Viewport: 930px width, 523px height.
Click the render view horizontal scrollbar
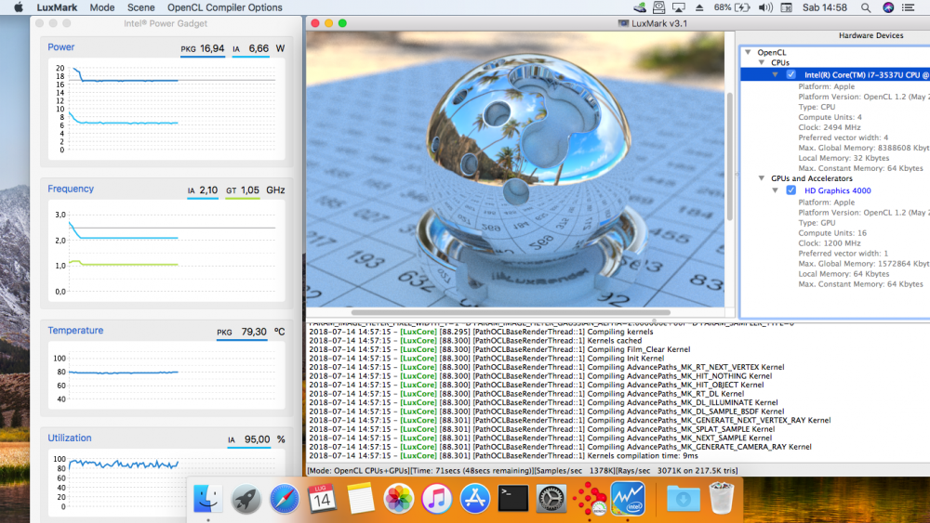click(511, 312)
